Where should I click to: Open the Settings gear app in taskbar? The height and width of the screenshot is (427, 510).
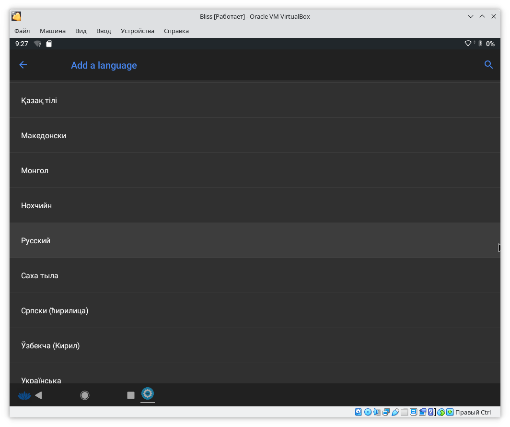point(148,394)
